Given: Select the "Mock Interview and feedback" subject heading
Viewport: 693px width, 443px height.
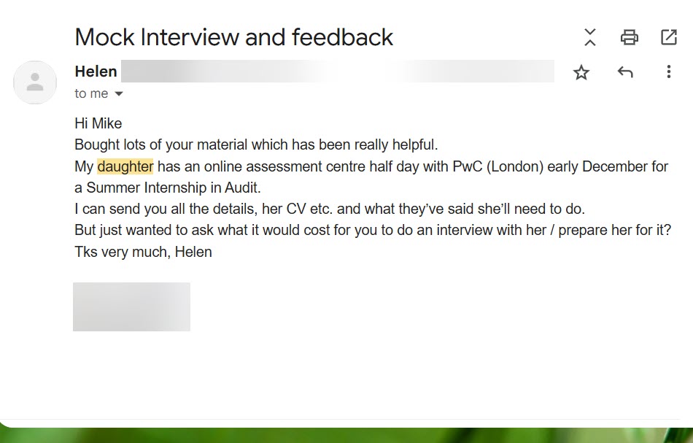Looking at the screenshot, I should point(233,37).
